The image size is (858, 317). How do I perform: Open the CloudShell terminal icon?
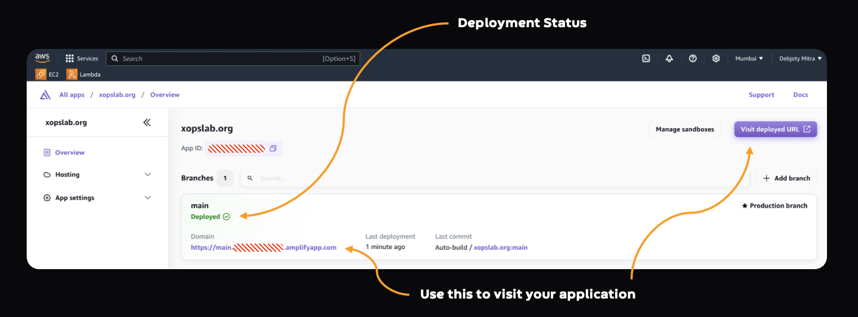pos(646,58)
